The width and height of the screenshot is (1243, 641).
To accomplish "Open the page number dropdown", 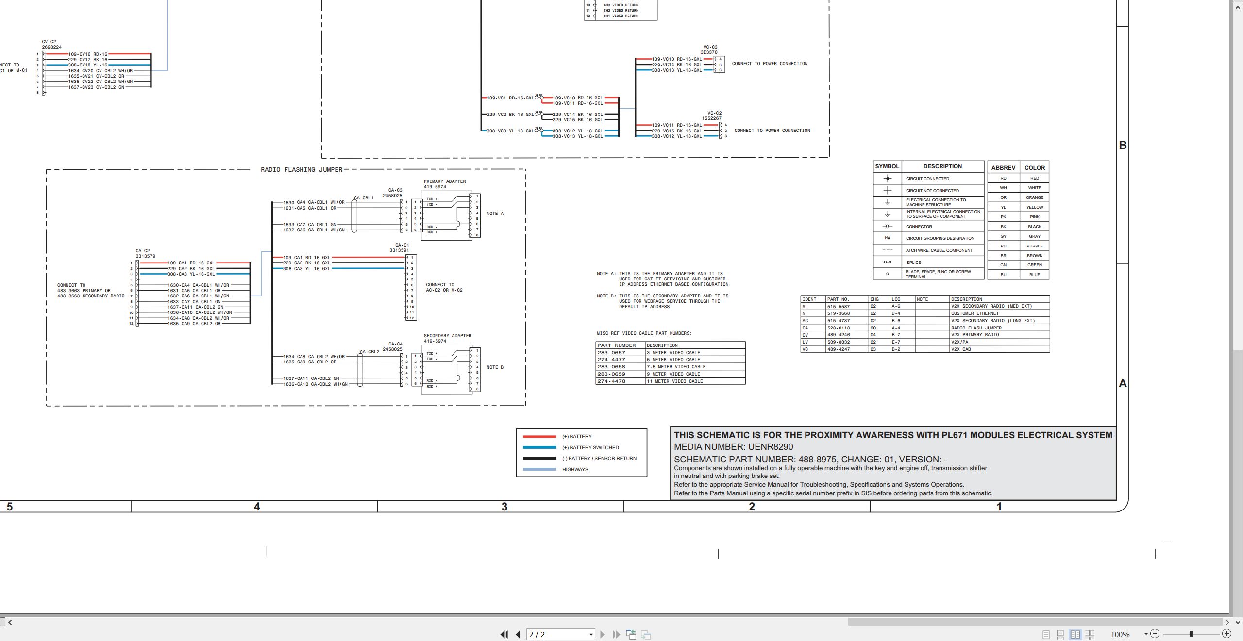I will point(591,635).
